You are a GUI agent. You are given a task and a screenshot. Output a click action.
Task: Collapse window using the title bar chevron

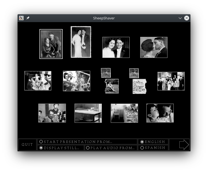[180, 18]
